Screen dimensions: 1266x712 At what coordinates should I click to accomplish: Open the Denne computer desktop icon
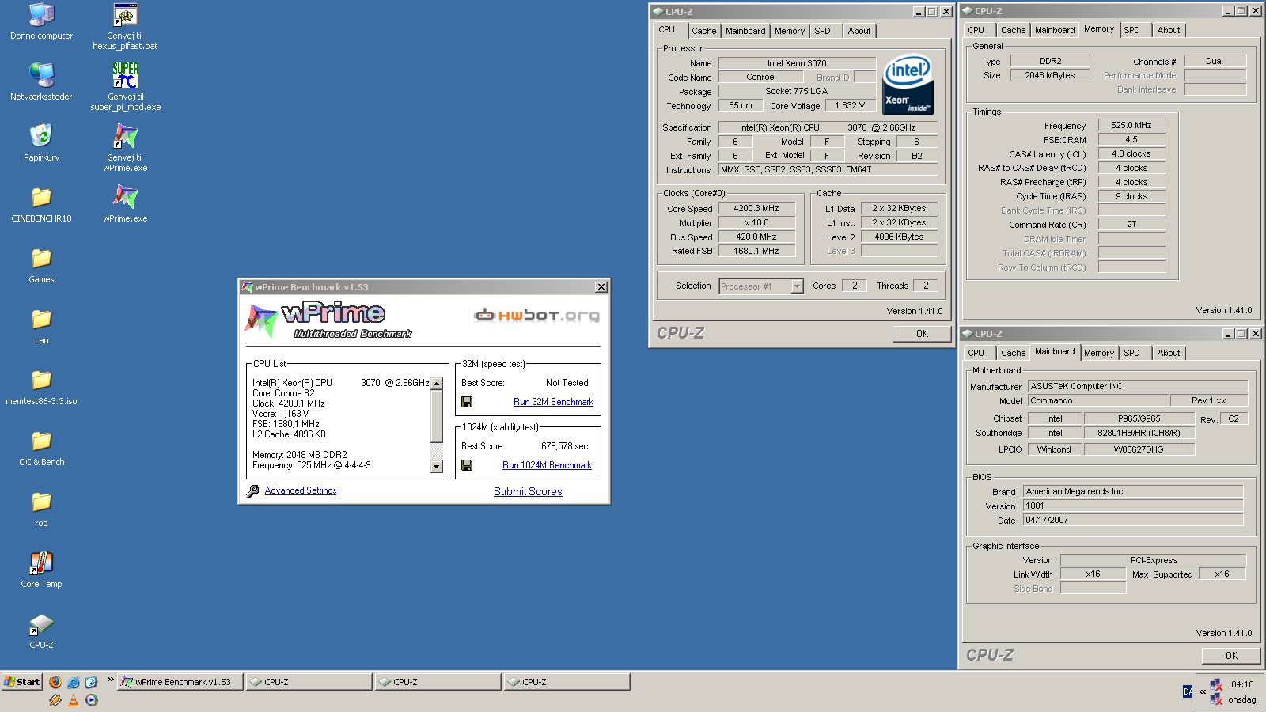41,22
